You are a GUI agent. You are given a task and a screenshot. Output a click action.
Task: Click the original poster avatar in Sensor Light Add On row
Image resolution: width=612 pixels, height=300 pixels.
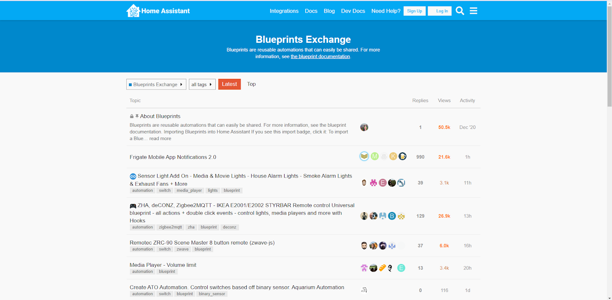[x=364, y=183]
